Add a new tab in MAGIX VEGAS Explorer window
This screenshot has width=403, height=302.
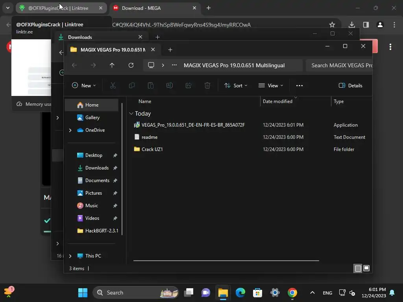point(170,50)
